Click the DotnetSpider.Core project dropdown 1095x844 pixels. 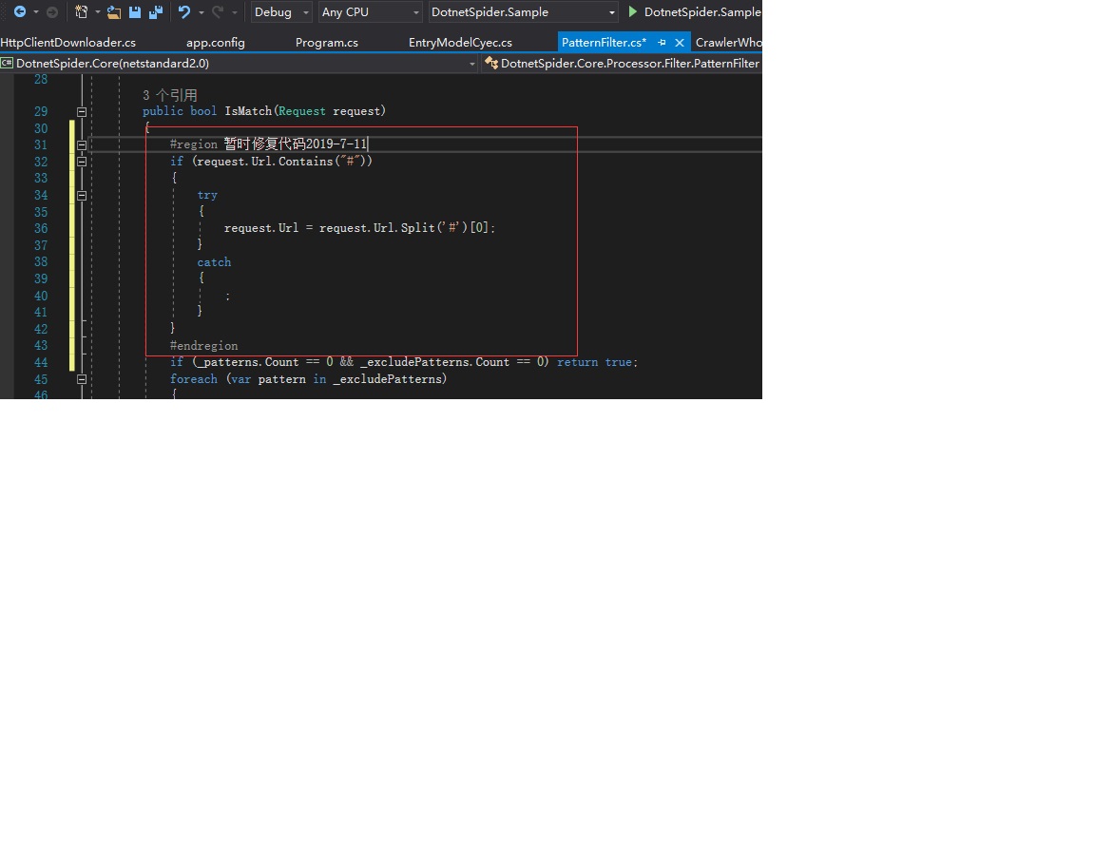coord(471,63)
